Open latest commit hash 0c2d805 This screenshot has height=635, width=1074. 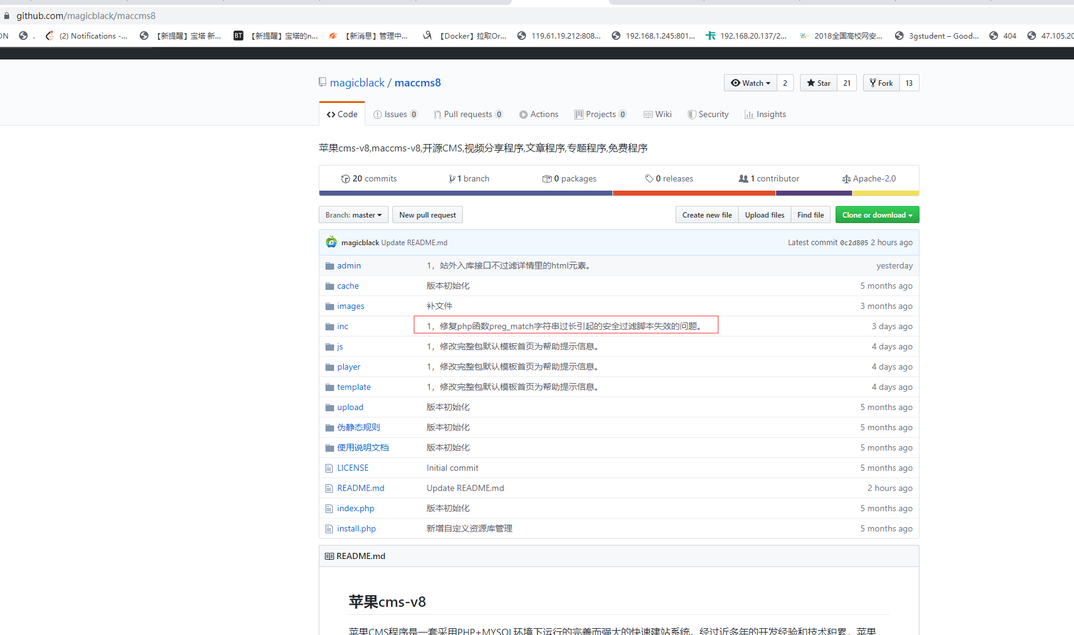(854, 243)
